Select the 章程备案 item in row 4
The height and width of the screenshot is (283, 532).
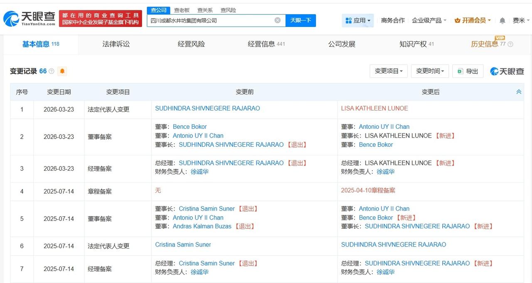click(x=100, y=191)
